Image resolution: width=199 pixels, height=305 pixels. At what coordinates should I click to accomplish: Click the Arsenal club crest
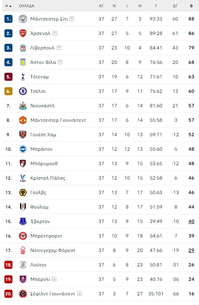click(x=23, y=33)
